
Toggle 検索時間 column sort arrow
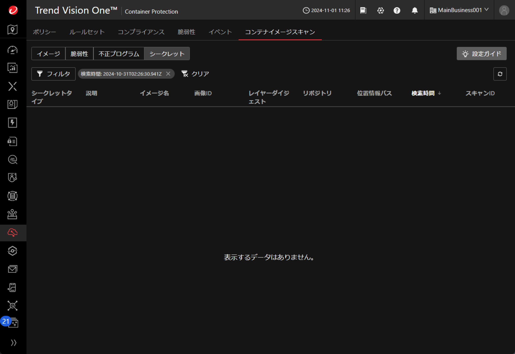439,93
